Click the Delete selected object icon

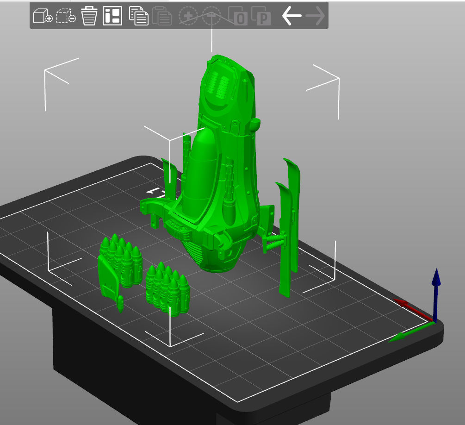[x=66, y=16]
